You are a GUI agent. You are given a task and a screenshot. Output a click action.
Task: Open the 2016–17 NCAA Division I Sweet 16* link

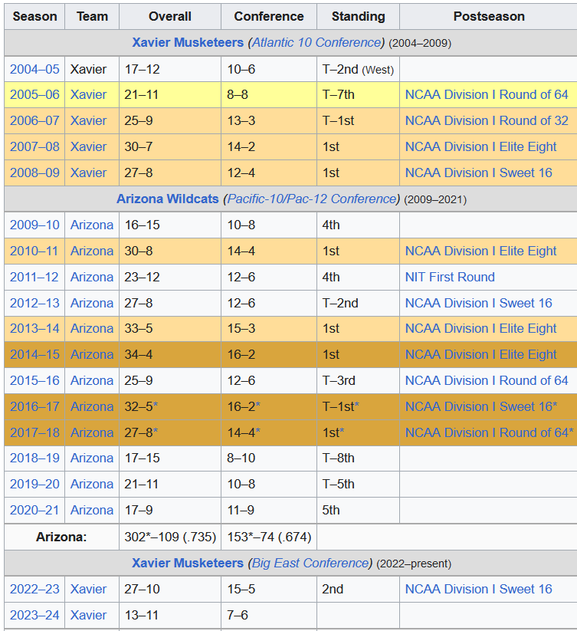(x=481, y=407)
